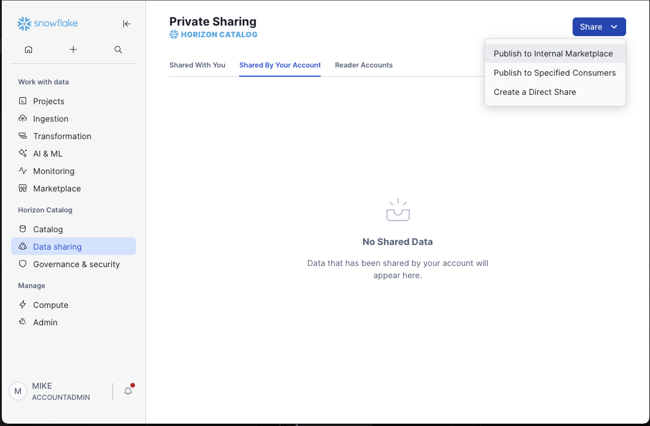This screenshot has height=426, width=650.
Task: Click the Data sharing icon
Action: [23, 246]
